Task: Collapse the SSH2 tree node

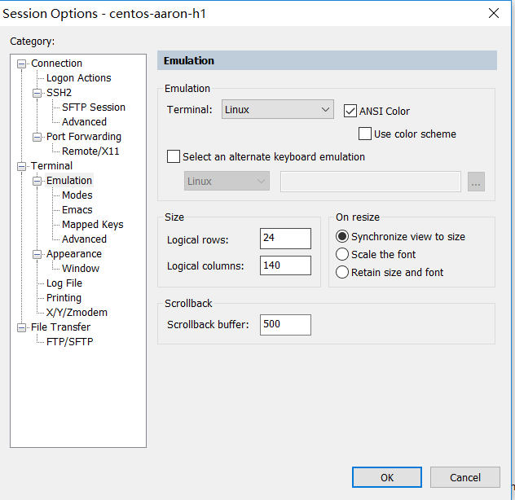Action: pyautogui.click(x=37, y=93)
